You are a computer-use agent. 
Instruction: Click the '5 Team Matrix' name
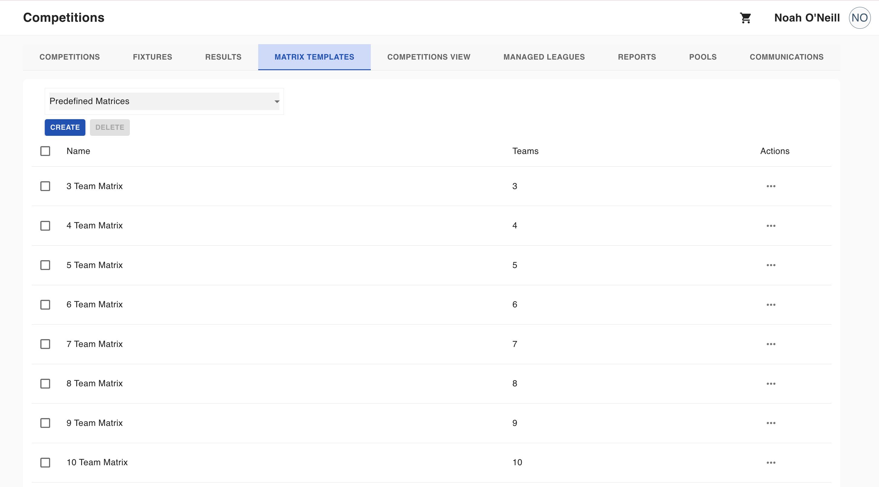coord(94,265)
